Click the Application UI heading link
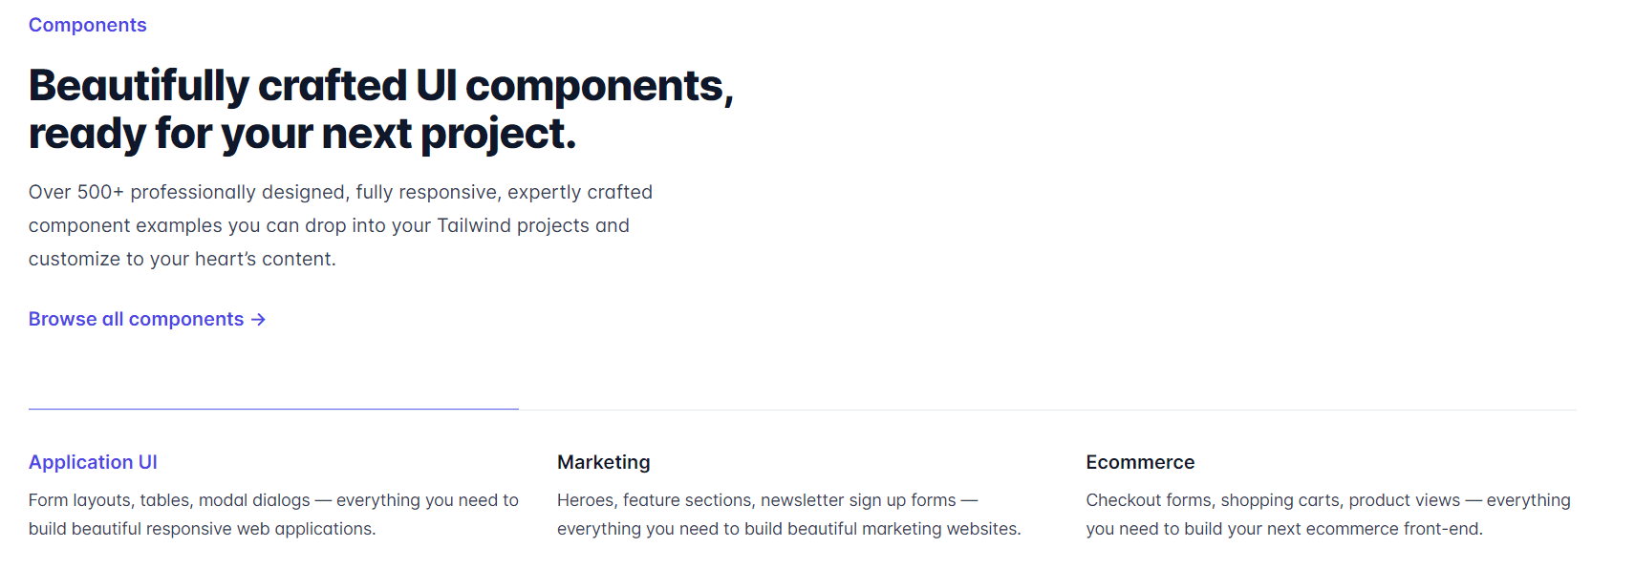1635x569 pixels. pos(93,462)
